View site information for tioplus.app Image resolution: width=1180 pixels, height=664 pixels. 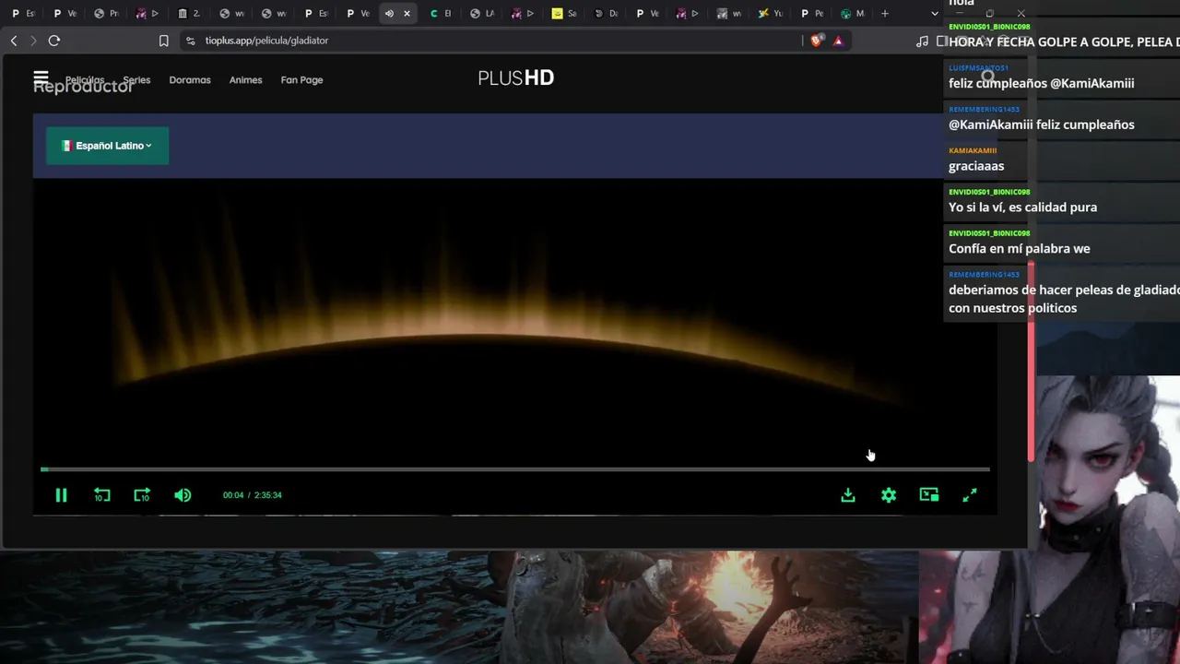pos(190,41)
